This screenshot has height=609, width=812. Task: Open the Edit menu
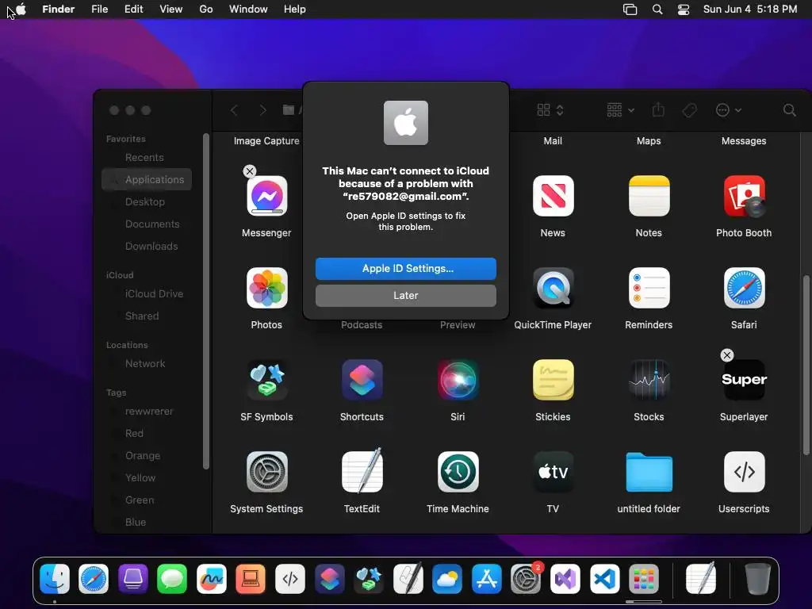[x=133, y=9]
